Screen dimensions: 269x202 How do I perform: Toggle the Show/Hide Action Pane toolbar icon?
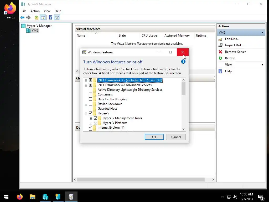57,17
